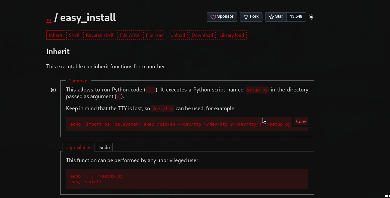390x198 pixels.
Task: Jump to the Shell function tag
Action: click(x=74, y=35)
